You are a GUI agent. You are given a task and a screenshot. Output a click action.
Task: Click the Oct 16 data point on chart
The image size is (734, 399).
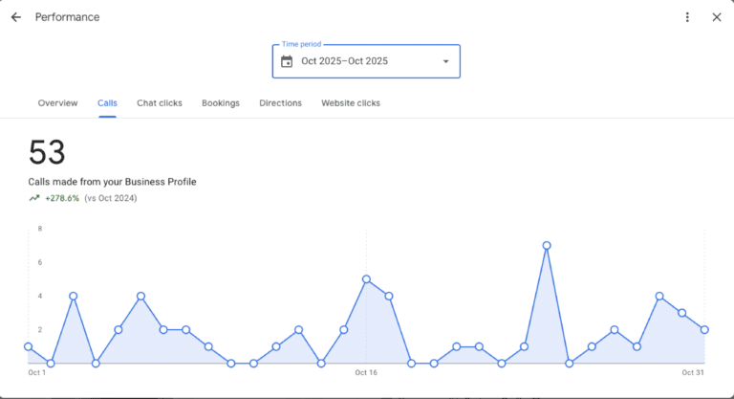366,279
